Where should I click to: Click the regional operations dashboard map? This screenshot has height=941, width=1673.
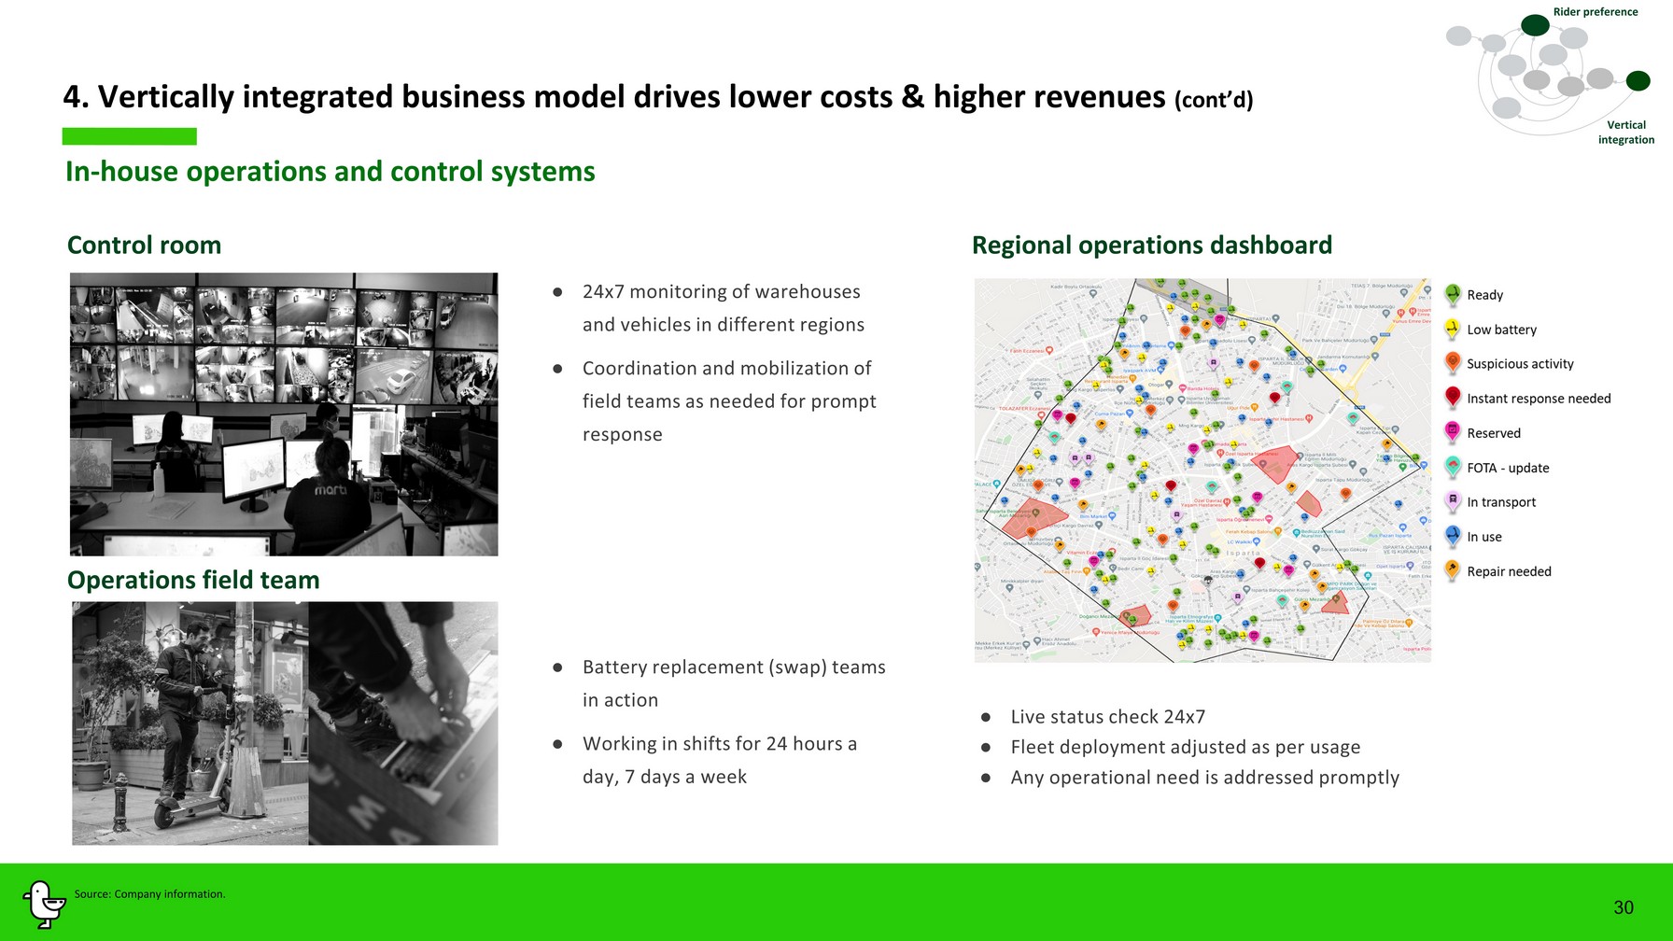[x=1202, y=470]
